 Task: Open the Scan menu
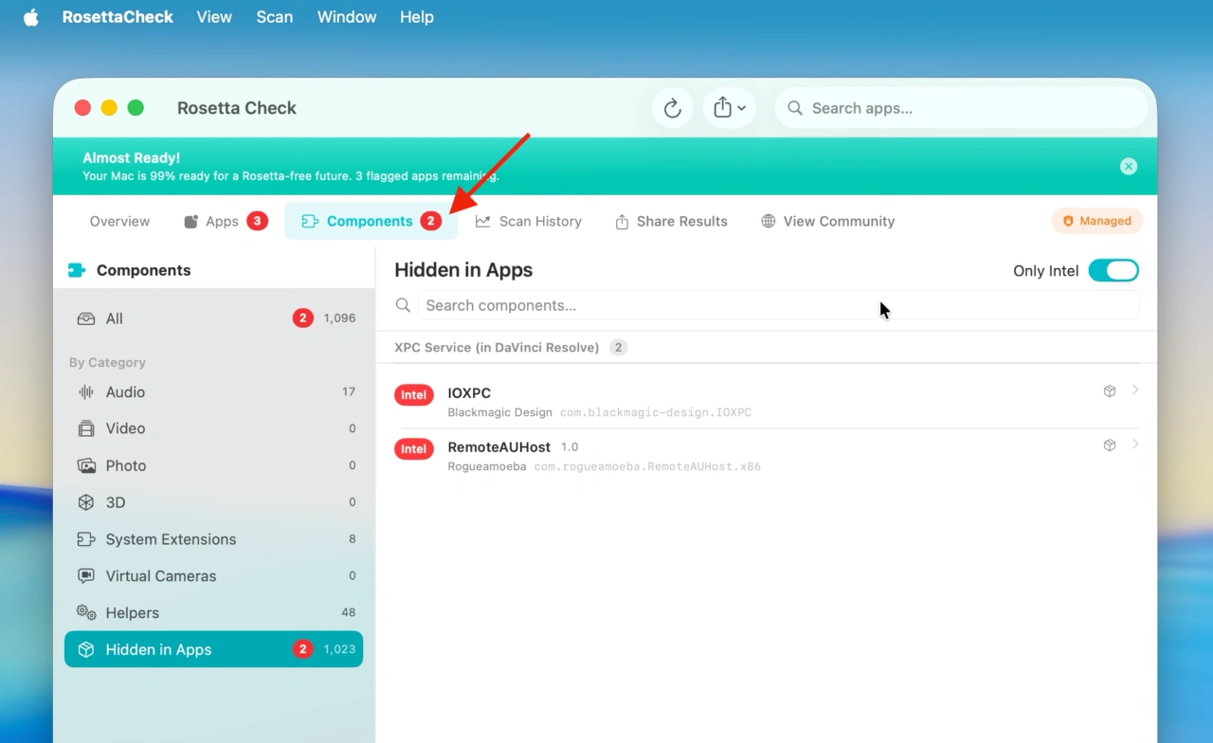[275, 17]
